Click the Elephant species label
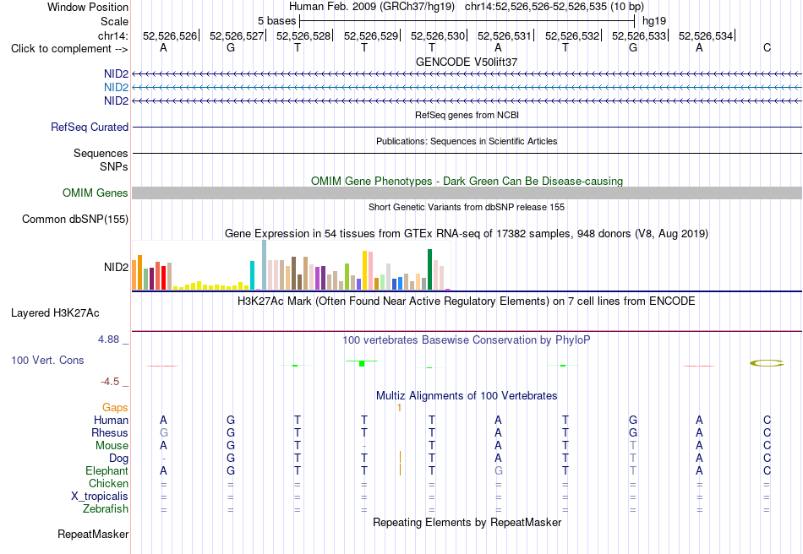Viewport: 803px width, 554px height. click(x=107, y=470)
